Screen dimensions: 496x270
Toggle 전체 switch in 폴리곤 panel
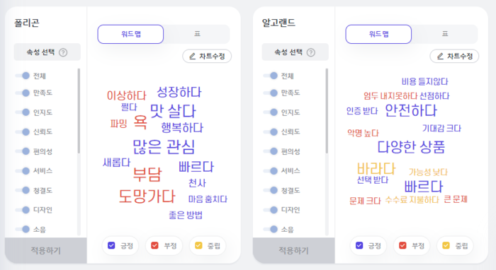(23, 76)
